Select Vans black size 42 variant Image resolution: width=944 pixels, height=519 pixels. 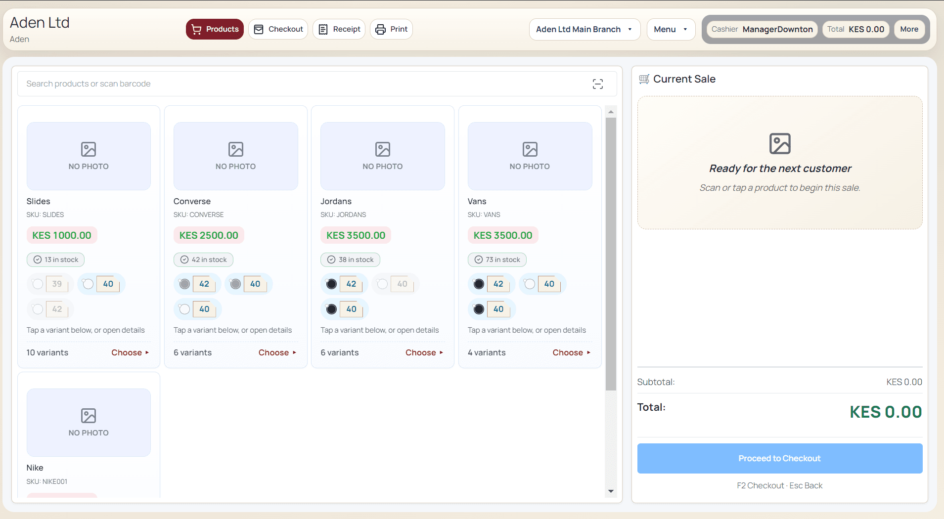[492, 284]
